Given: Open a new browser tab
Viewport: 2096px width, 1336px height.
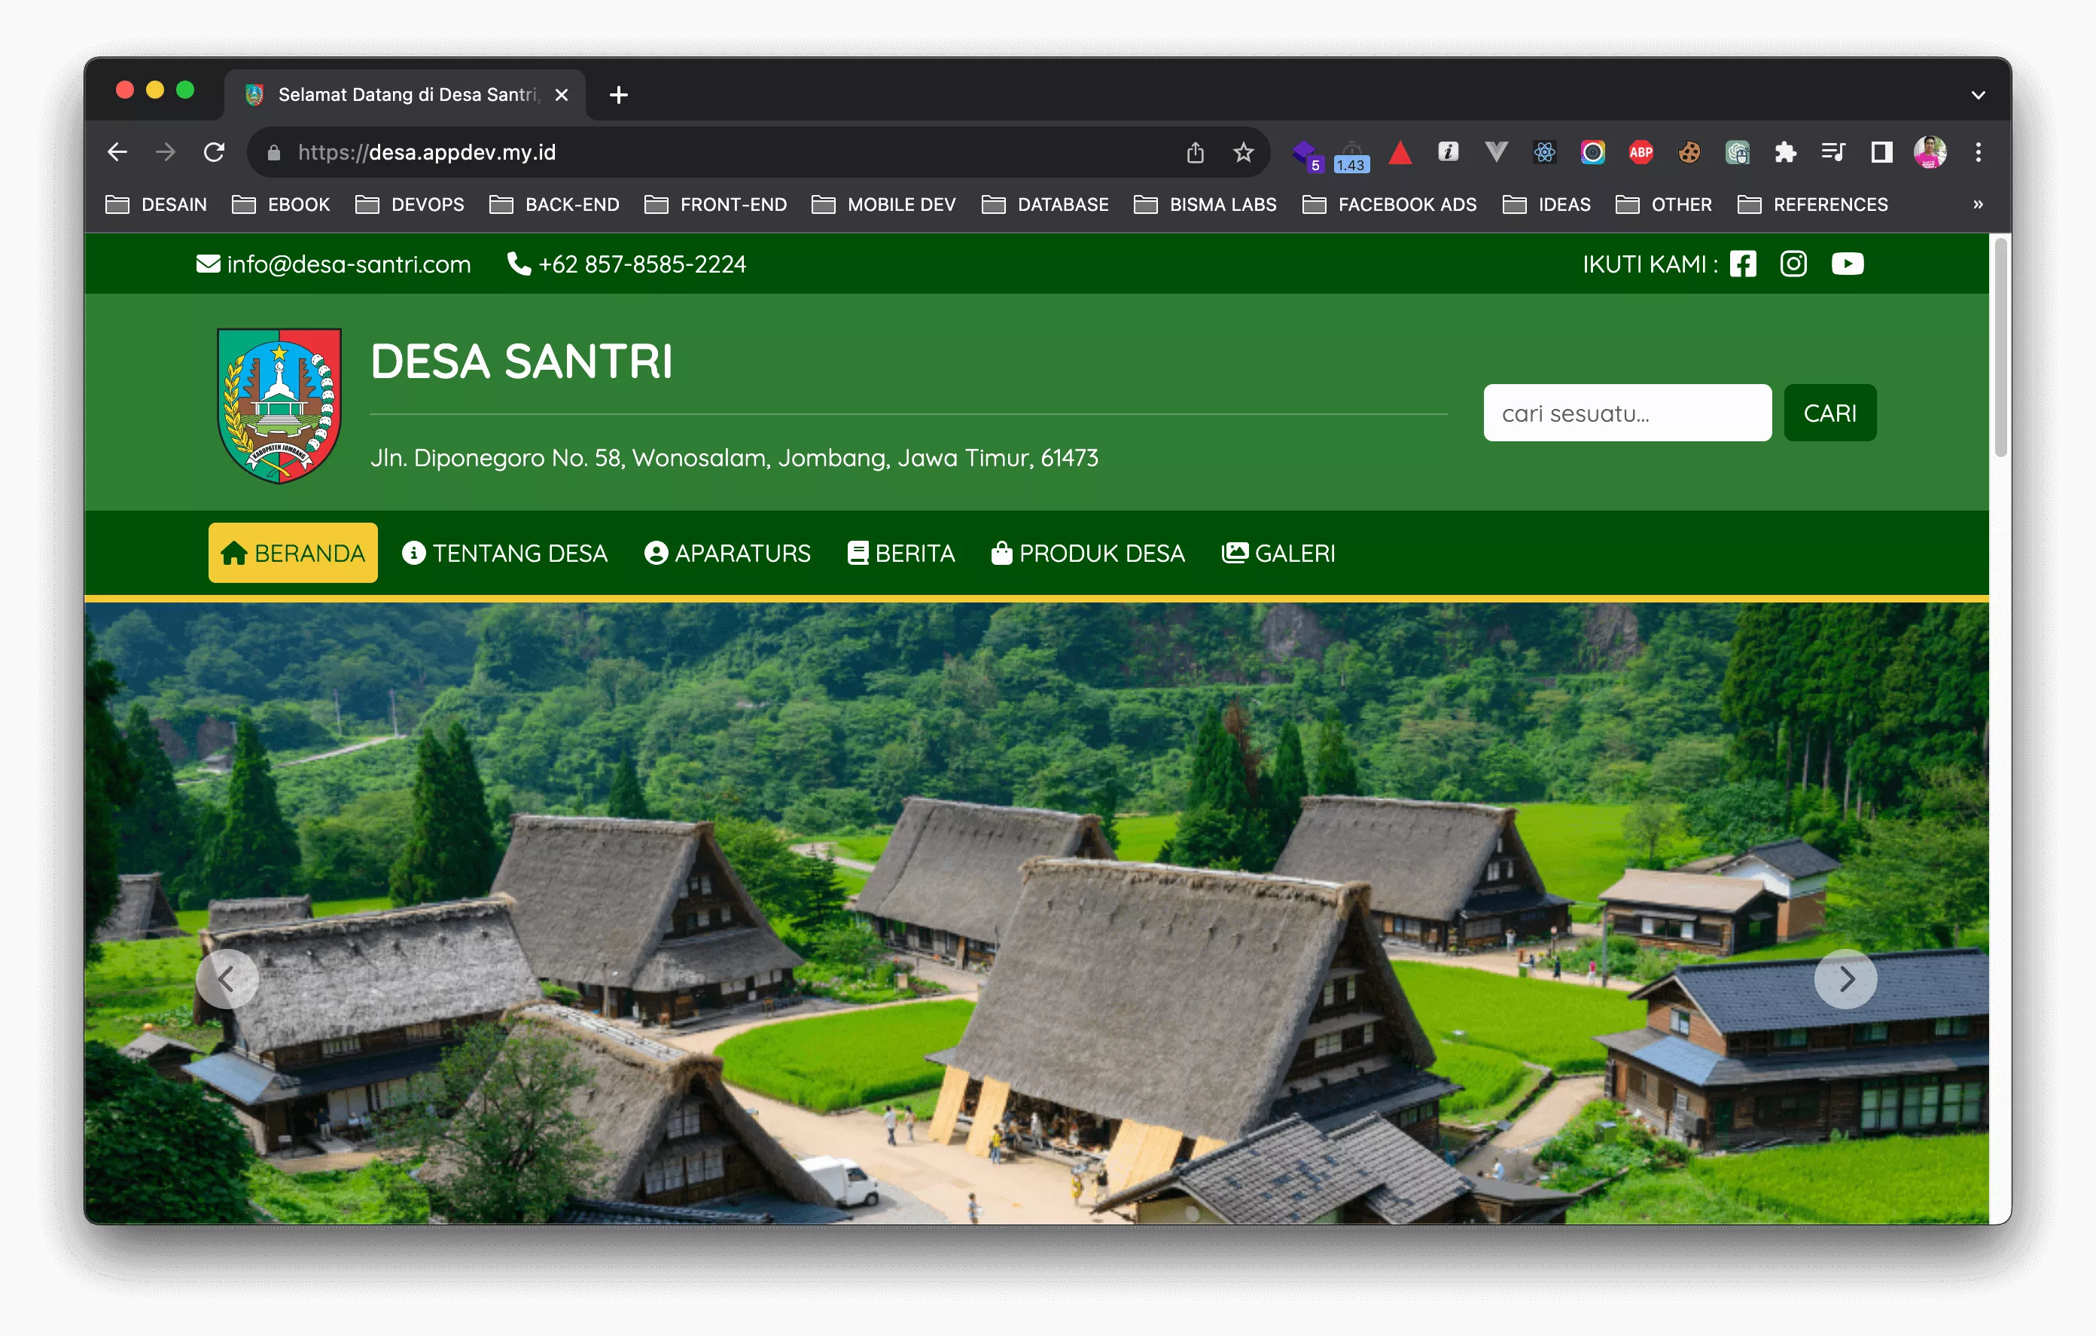Looking at the screenshot, I should click(x=618, y=95).
